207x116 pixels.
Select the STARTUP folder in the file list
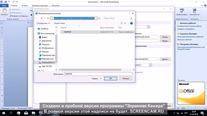click(x=97, y=32)
